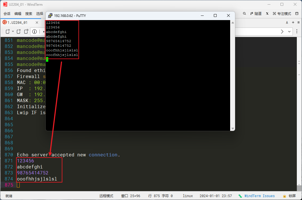
Task: Click the search magnifier icon in the WindTerm menu bar
Action: point(245,13)
